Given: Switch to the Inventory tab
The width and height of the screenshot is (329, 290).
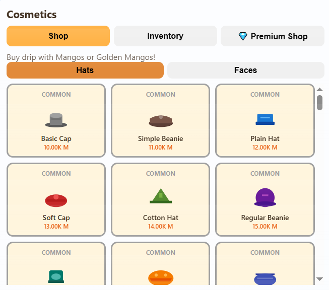Looking at the screenshot, I should click(x=165, y=36).
